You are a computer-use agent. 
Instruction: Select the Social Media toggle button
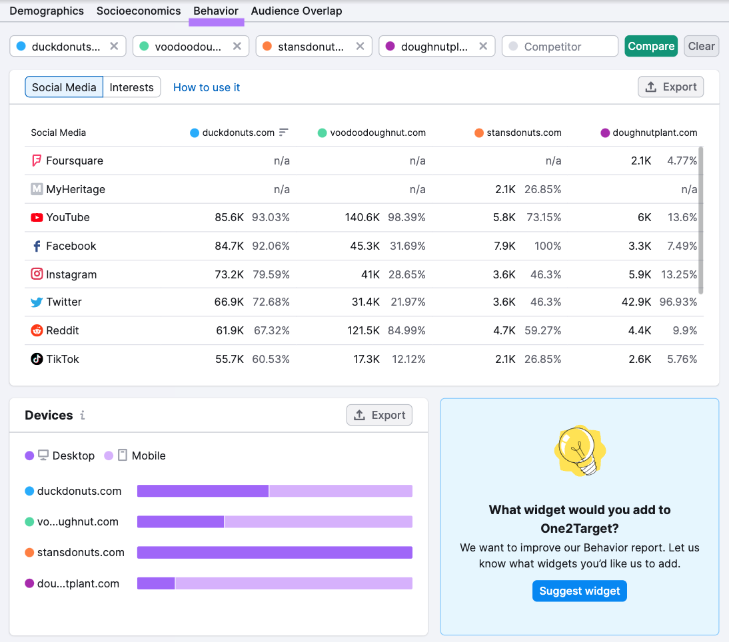[x=64, y=87]
